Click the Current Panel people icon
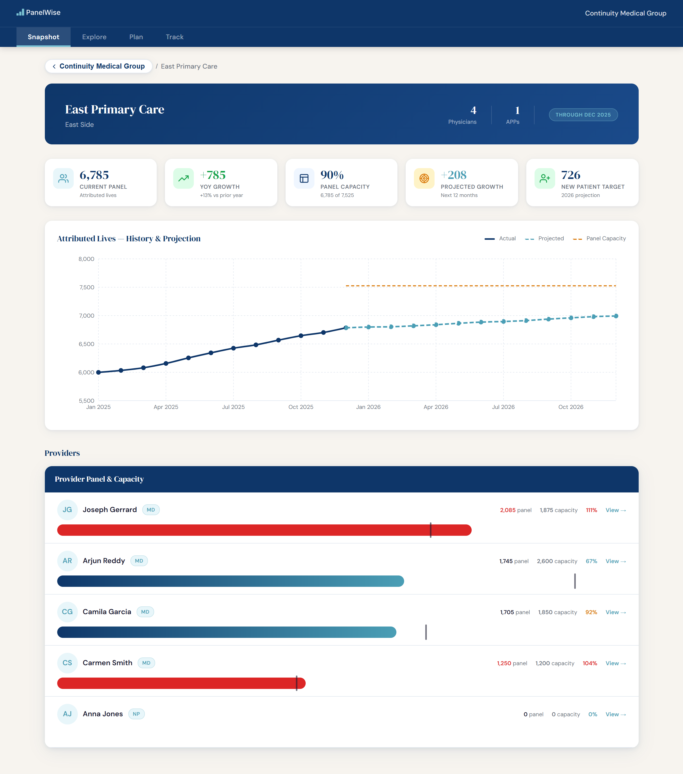 [64, 178]
